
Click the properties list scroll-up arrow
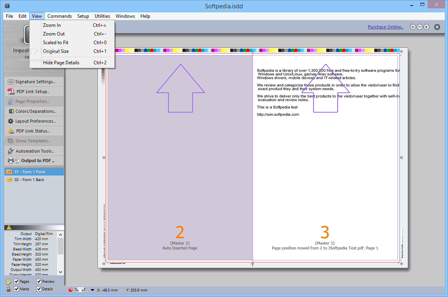tap(61, 235)
